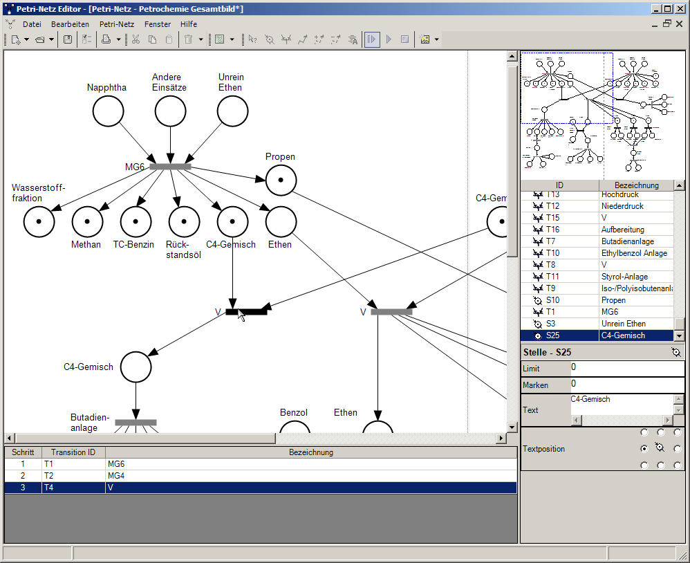Click the Text field containing C4-Gemisch

(x=622, y=404)
